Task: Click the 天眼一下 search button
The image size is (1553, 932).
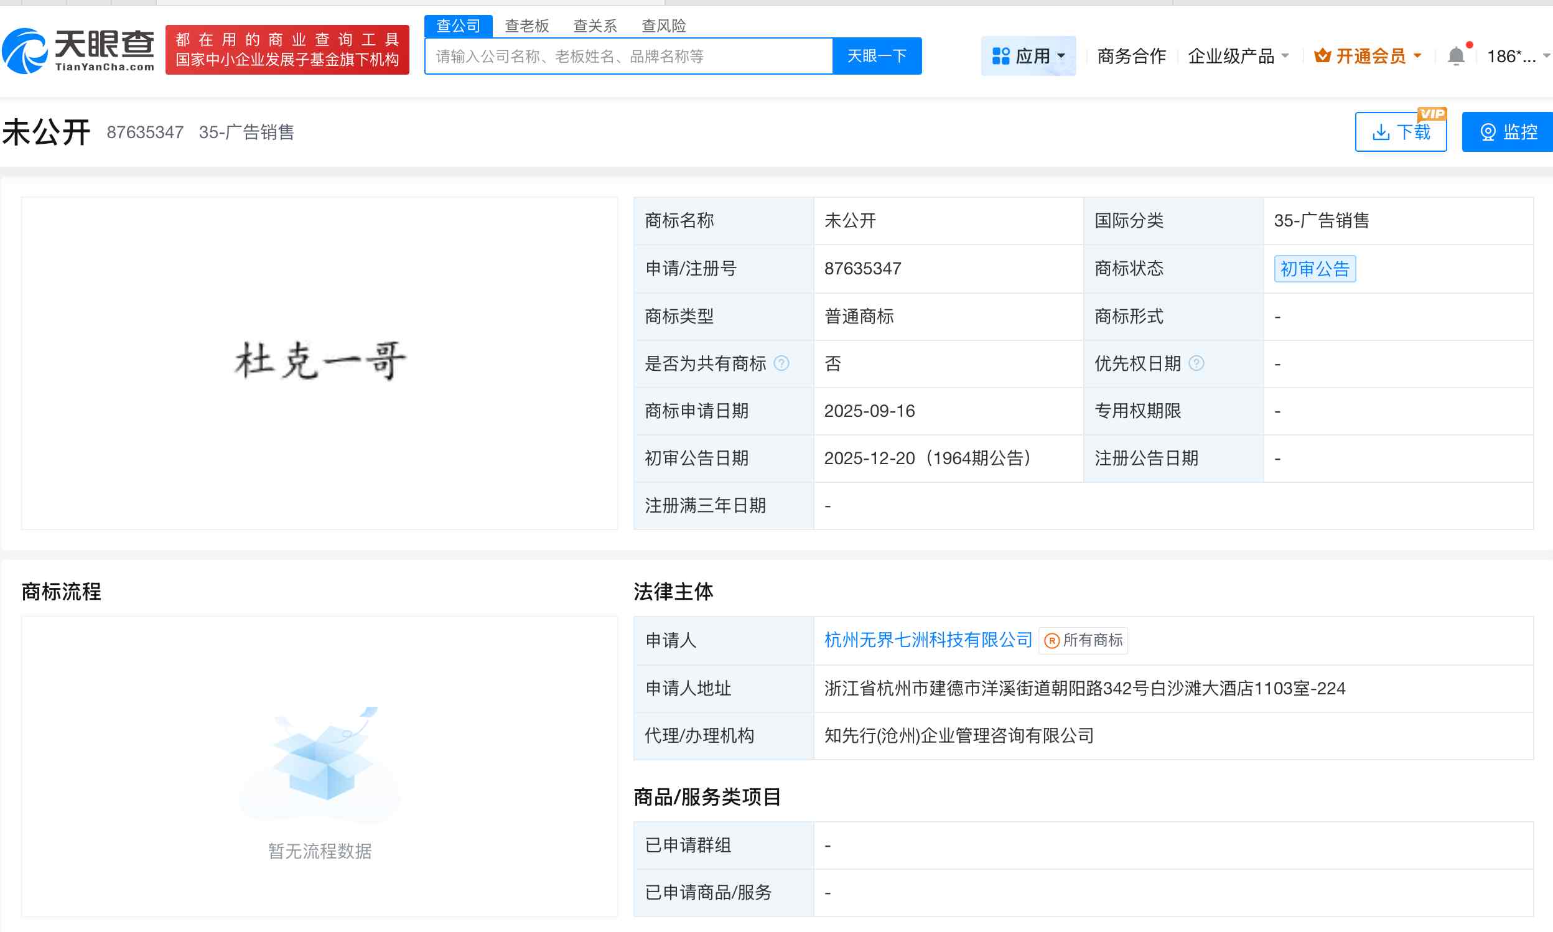Action: click(x=877, y=55)
